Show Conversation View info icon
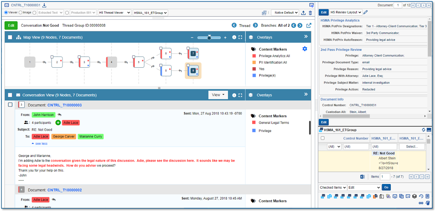The image size is (436, 212). (234, 95)
